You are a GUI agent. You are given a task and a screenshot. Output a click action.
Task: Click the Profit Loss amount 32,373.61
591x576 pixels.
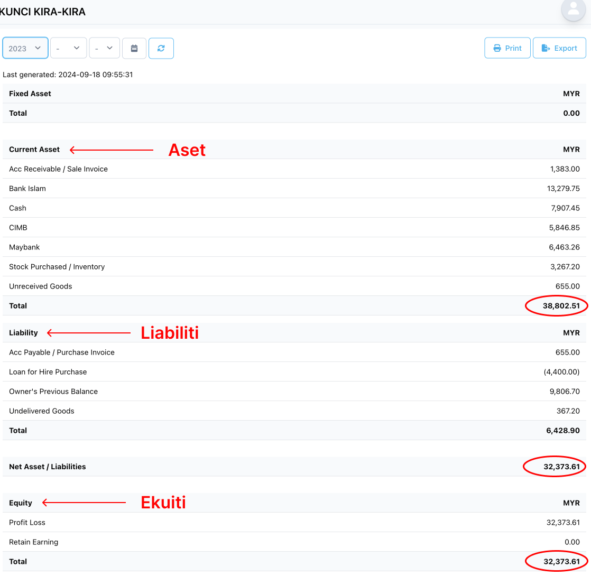point(563,523)
